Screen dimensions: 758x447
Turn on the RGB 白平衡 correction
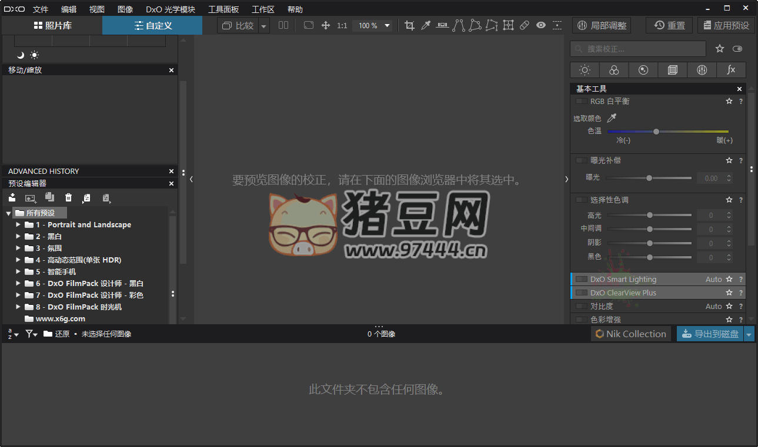pos(581,102)
